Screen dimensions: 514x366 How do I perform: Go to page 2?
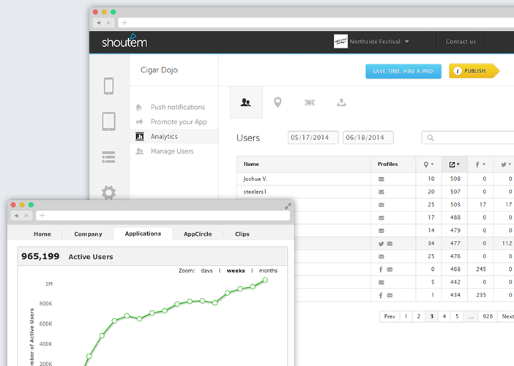tap(419, 316)
